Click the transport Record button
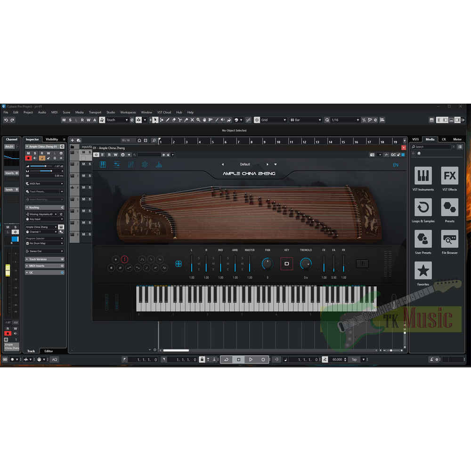Screen dimensions: 471x471 click(x=263, y=359)
